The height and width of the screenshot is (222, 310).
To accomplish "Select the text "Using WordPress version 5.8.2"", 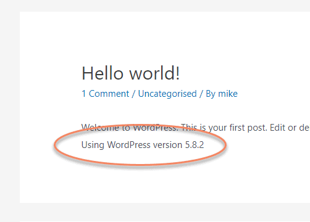I will 143,145.
